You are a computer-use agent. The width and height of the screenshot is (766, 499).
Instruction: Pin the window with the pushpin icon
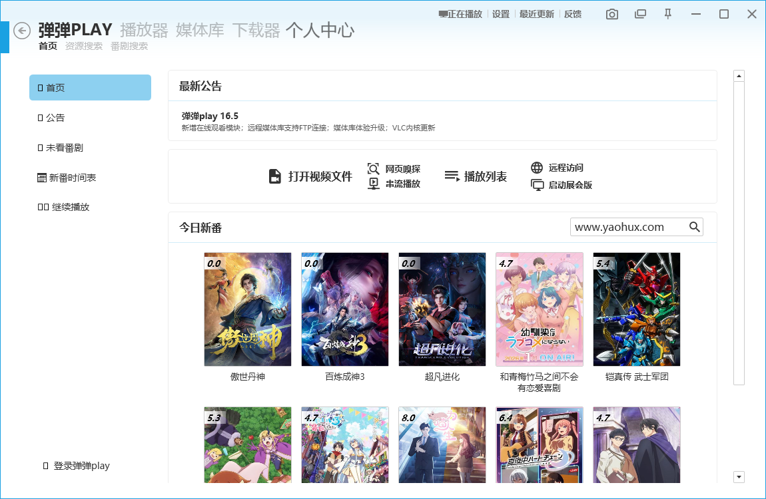[x=668, y=14]
